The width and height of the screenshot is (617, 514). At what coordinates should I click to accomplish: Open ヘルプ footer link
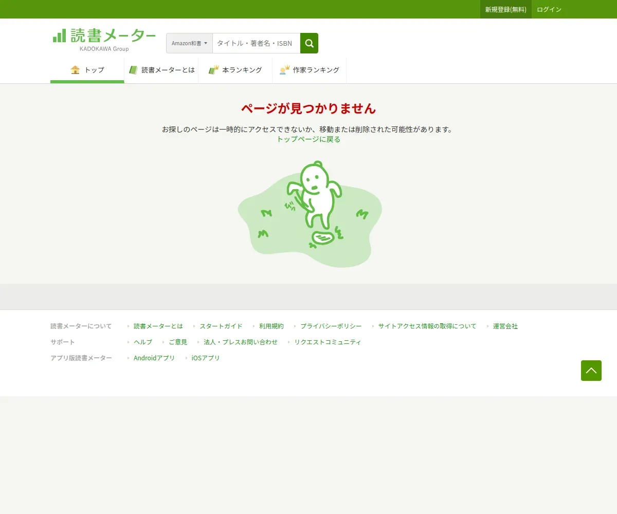tap(143, 342)
